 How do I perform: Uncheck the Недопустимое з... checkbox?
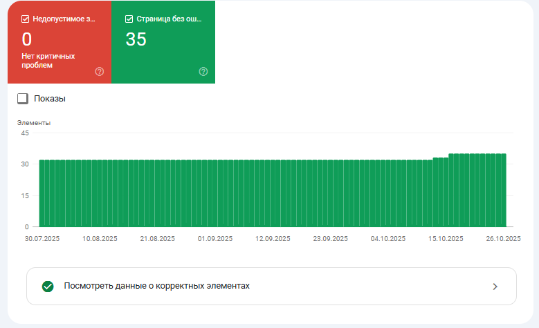[x=25, y=19]
